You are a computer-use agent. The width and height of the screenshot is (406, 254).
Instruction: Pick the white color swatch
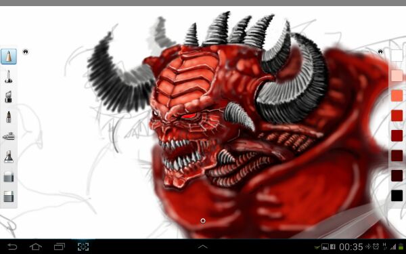pyautogui.click(x=397, y=56)
